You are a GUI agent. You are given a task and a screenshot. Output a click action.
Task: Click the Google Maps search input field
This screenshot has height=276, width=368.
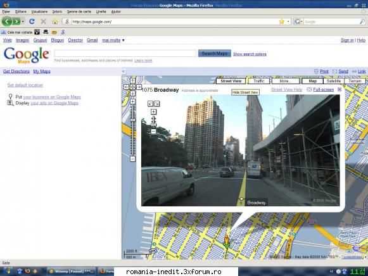click(x=125, y=53)
